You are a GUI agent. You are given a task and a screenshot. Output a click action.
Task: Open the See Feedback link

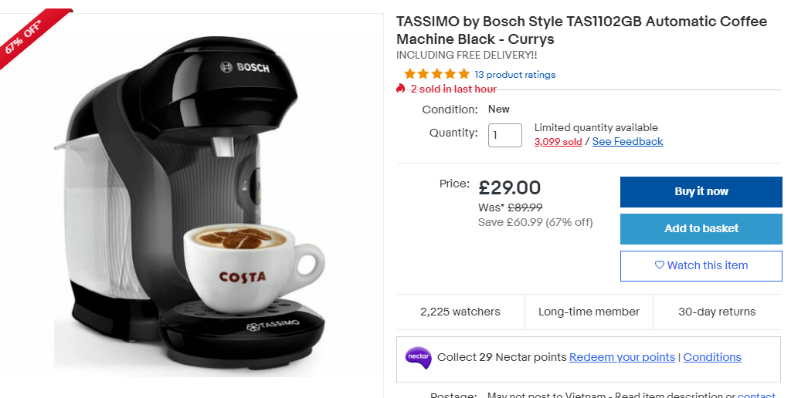point(627,142)
